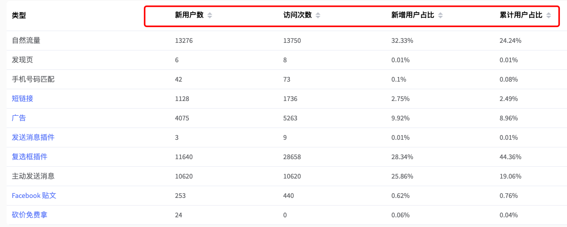567x227 pixels.
Task: Select the 手机号码匹配 row label
Action: [33, 79]
